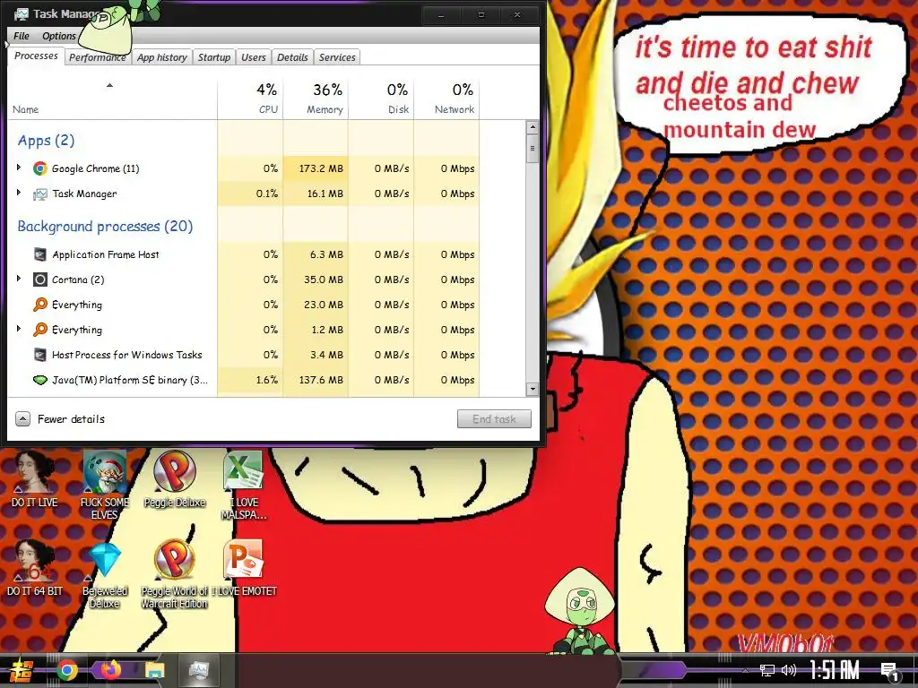Click the Java Platform SE binary icon
The image size is (918, 688).
[39, 380]
